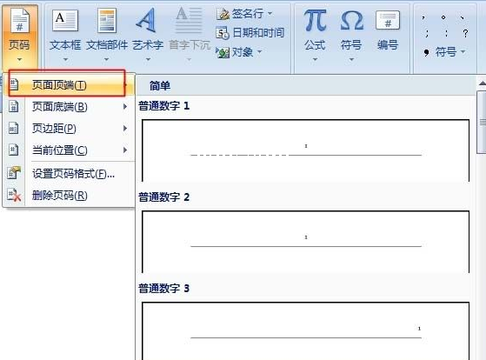Open the arrow under 文本框

coord(65,59)
